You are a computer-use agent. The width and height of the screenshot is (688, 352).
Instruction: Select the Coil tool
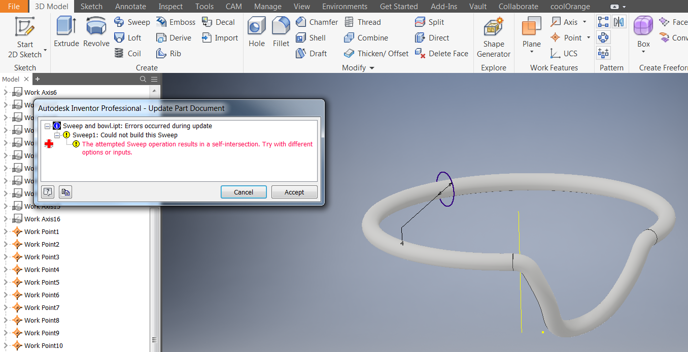[127, 53]
